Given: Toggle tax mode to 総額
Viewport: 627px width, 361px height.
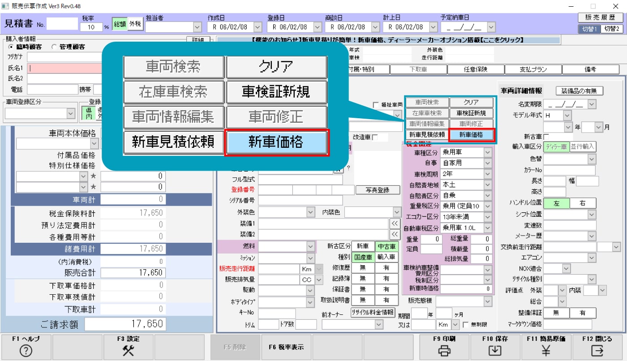Looking at the screenshot, I should 120,25.
